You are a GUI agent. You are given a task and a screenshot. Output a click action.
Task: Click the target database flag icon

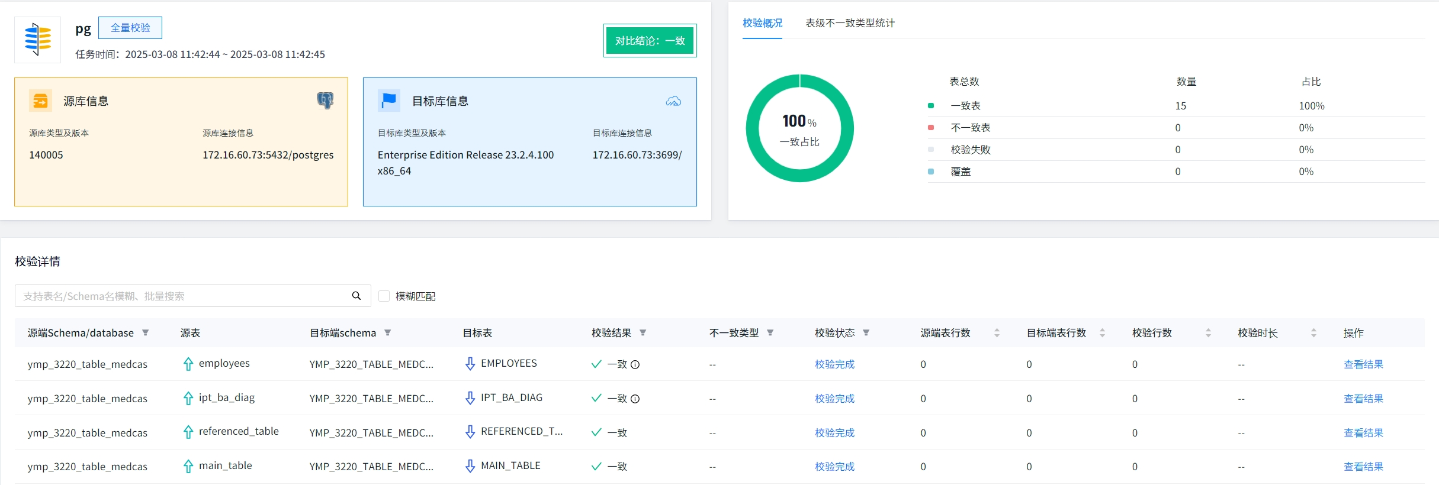pyautogui.click(x=389, y=101)
